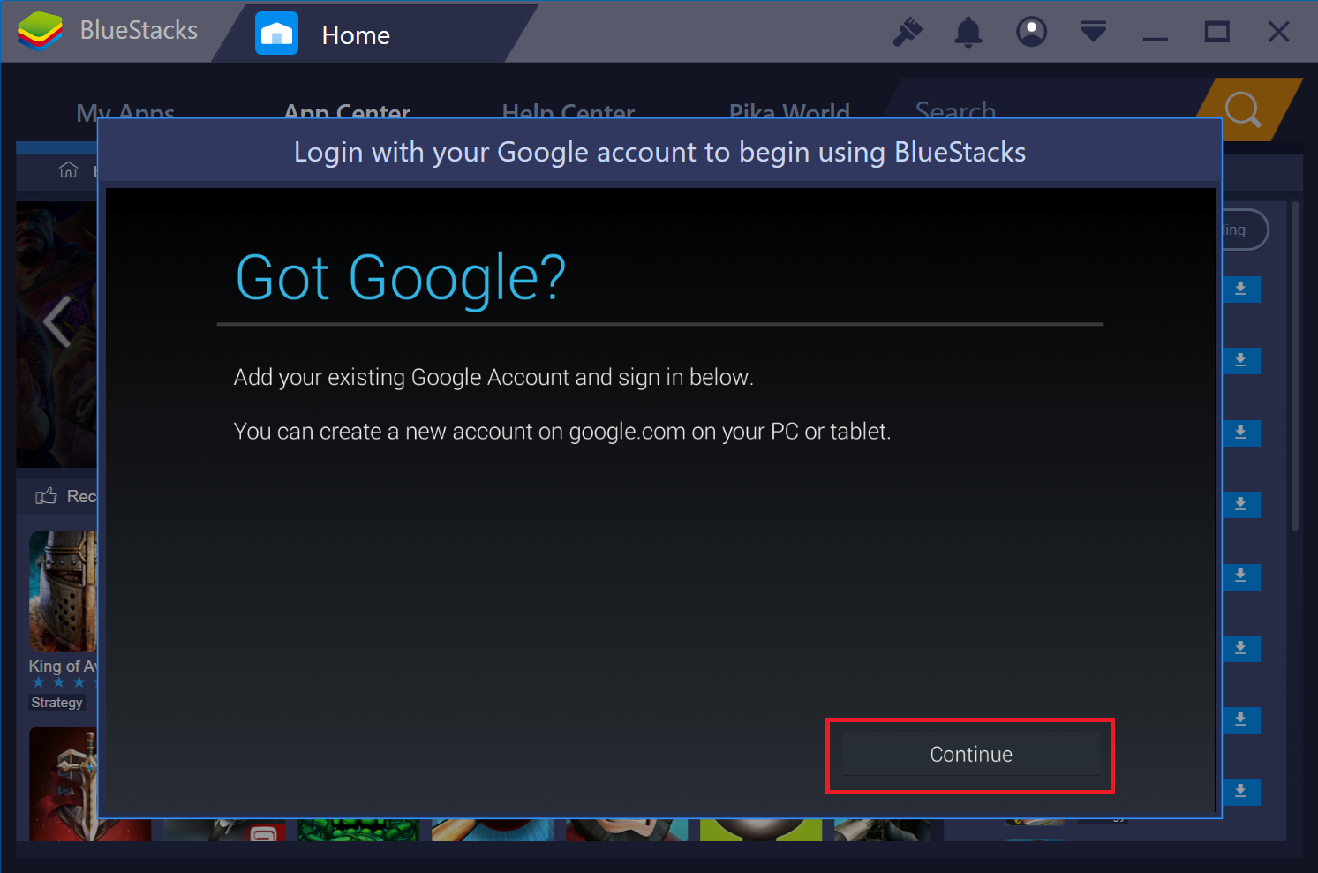Click the sixth download icon in right list
The width and height of the screenshot is (1318, 873).
(1240, 648)
